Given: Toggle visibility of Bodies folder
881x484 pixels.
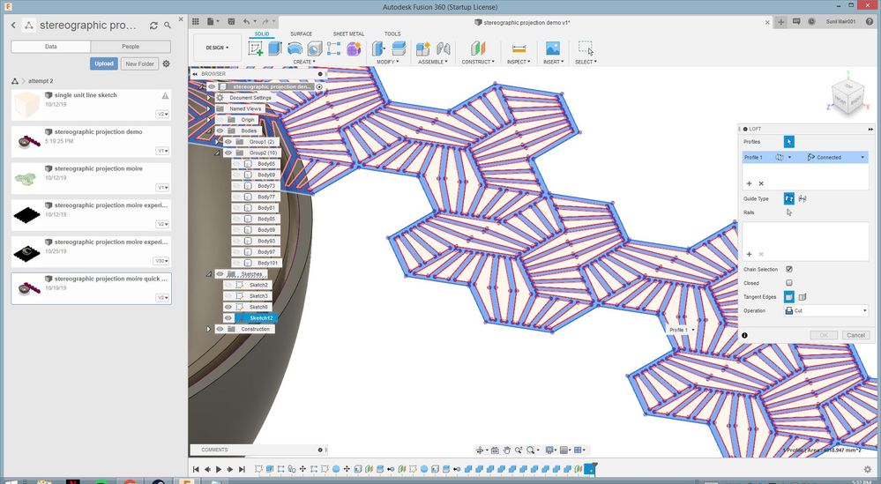Looking at the screenshot, I should (220, 130).
